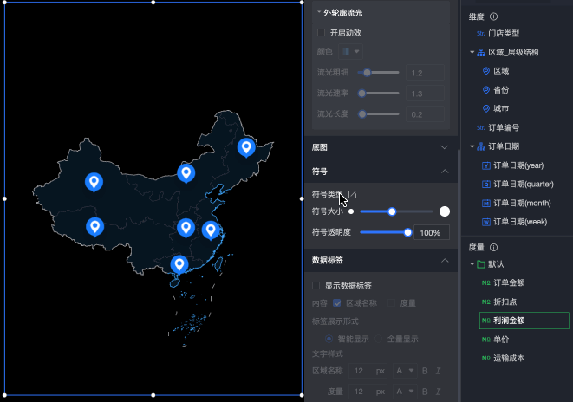Click Str. icon of 门店类型
Viewport: 573px width, 402px height.
(x=481, y=33)
